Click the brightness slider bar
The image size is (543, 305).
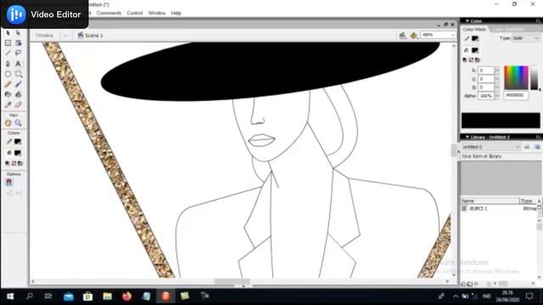(x=535, y=78)
